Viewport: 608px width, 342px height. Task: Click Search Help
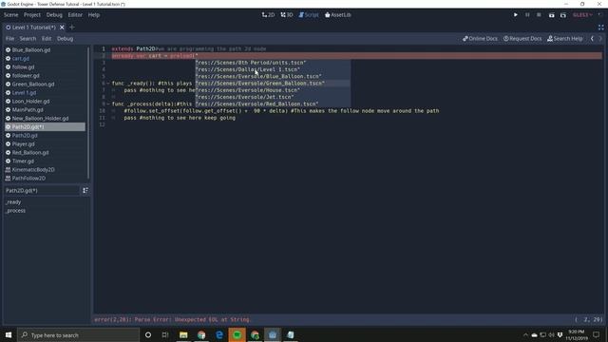565,38
